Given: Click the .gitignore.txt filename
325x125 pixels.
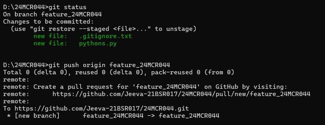Looking at the screenshot, I should coord(105,36).
